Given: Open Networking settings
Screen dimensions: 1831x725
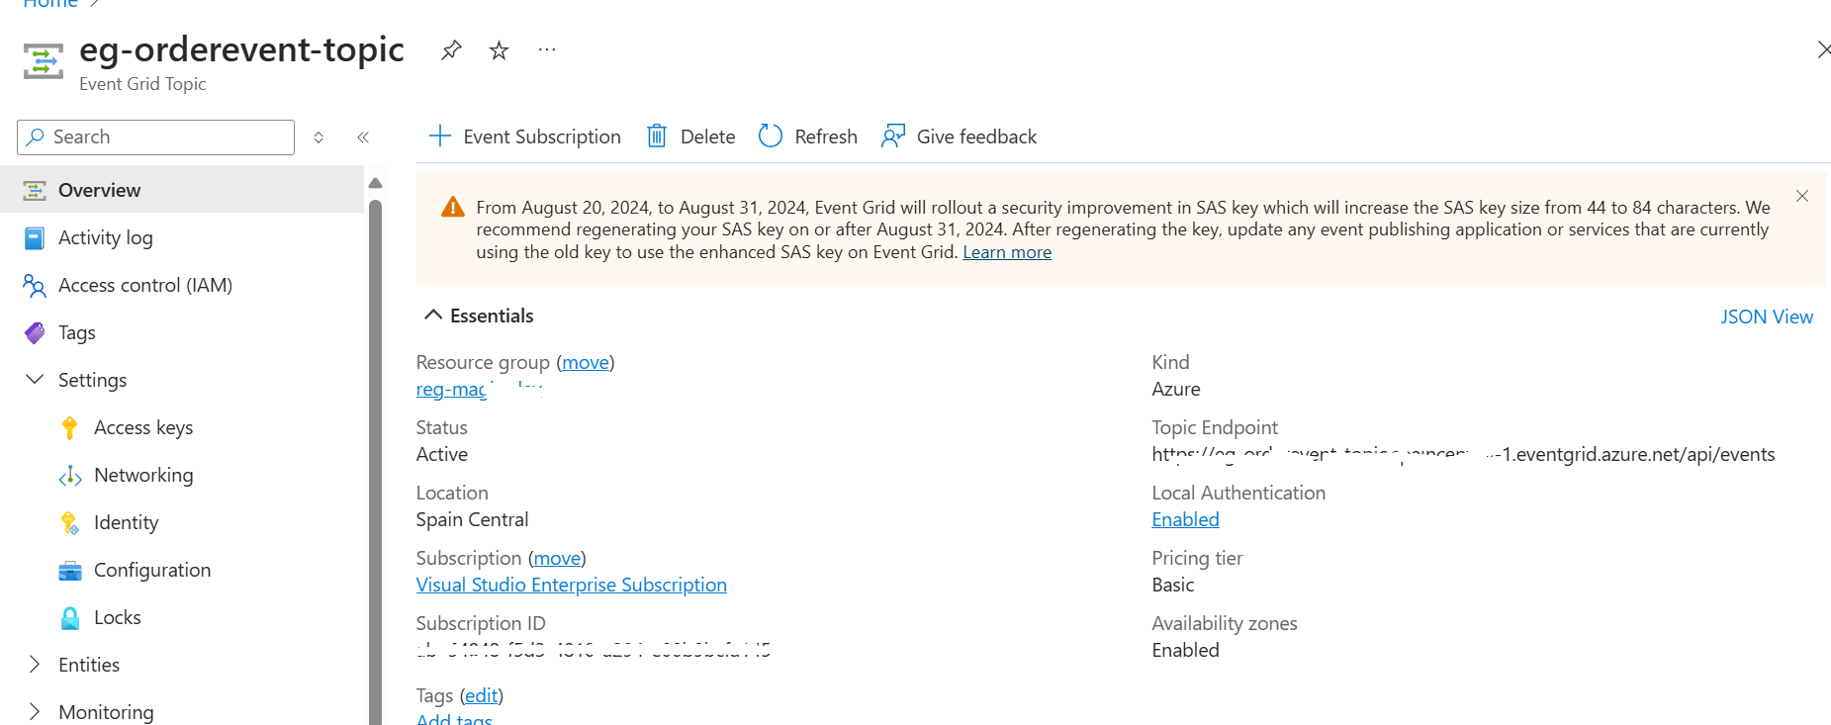Looking at the screenshot, I should click(143, 475).
